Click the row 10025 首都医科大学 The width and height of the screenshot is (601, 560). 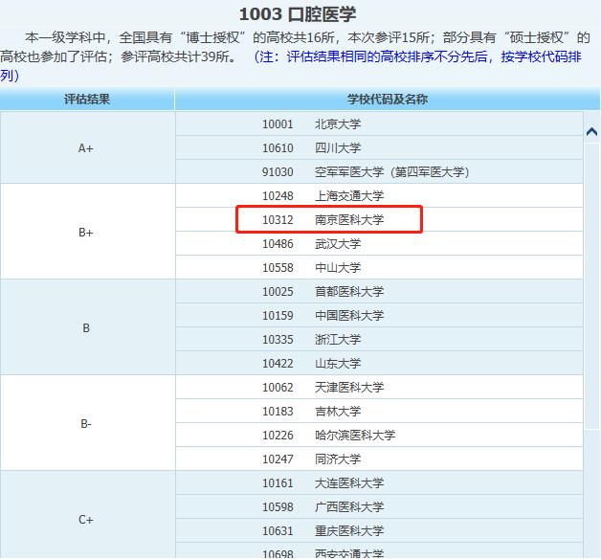click(379, 291)
